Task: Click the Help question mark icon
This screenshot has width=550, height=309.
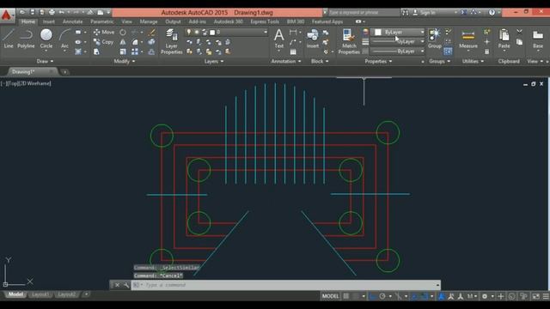Action: (x=492, y=12)
